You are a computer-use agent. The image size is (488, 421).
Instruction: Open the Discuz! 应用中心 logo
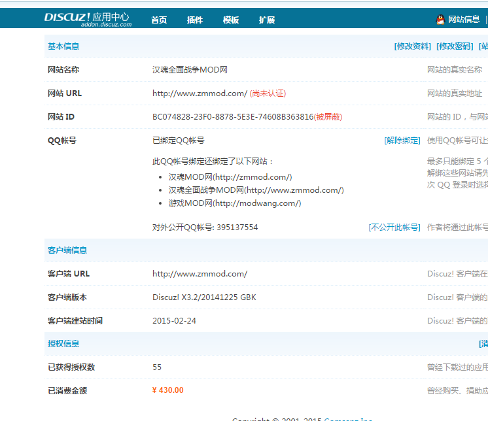point(88,19)
